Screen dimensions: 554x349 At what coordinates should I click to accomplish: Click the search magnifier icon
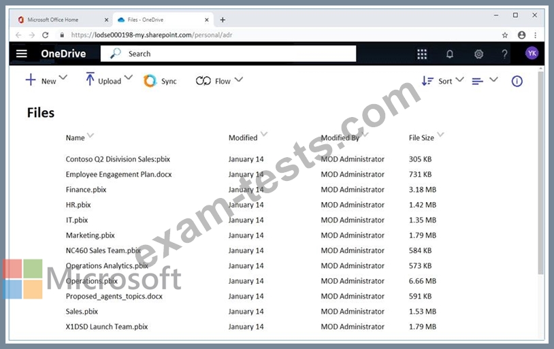click(x=115, y=54)
